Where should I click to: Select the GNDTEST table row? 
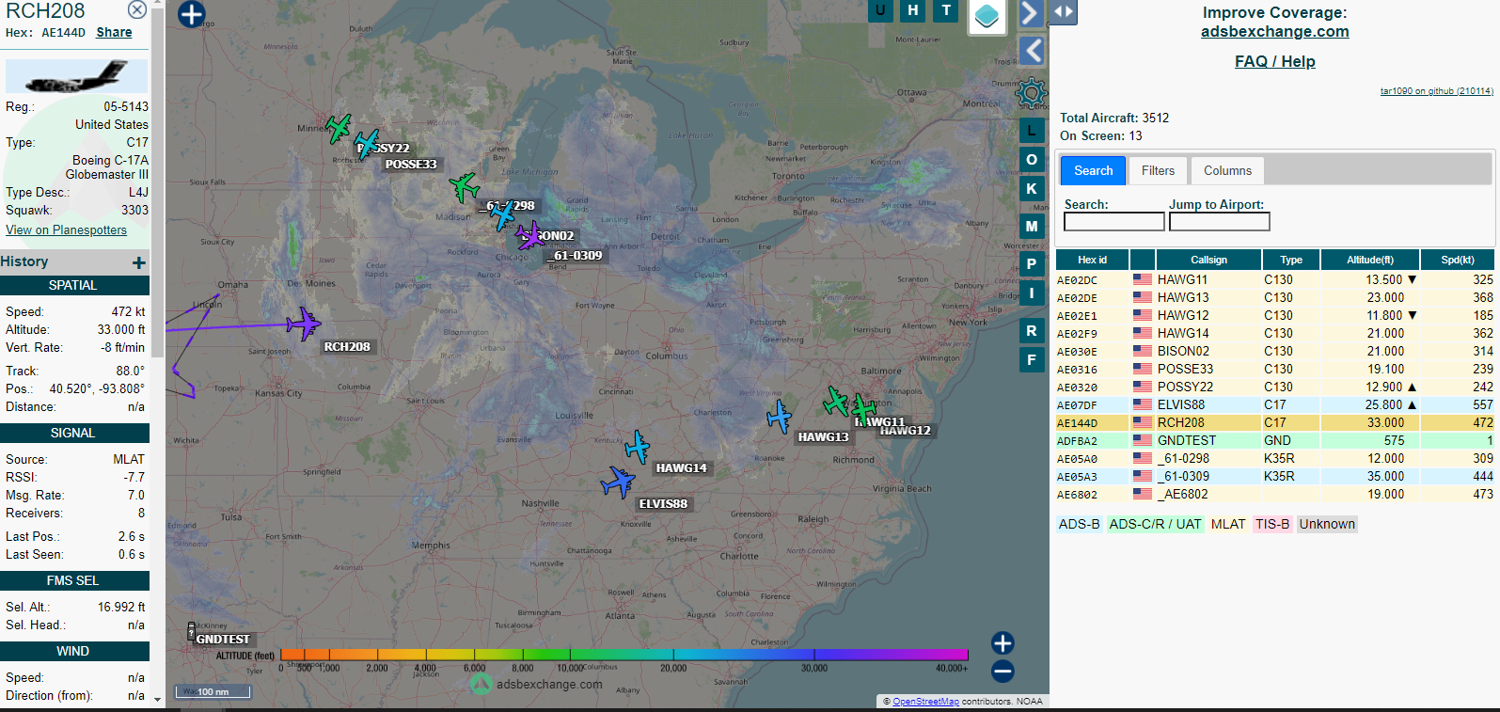[1275, 440]
